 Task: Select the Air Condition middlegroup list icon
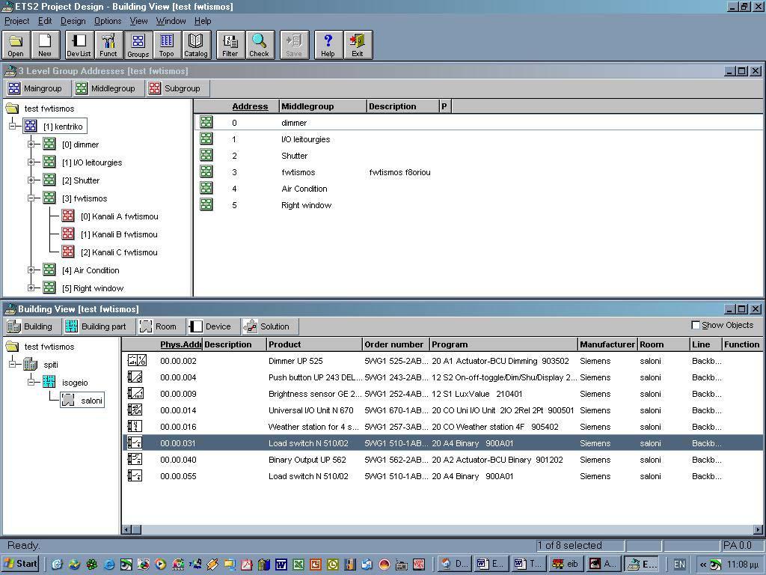coord(206,188)
